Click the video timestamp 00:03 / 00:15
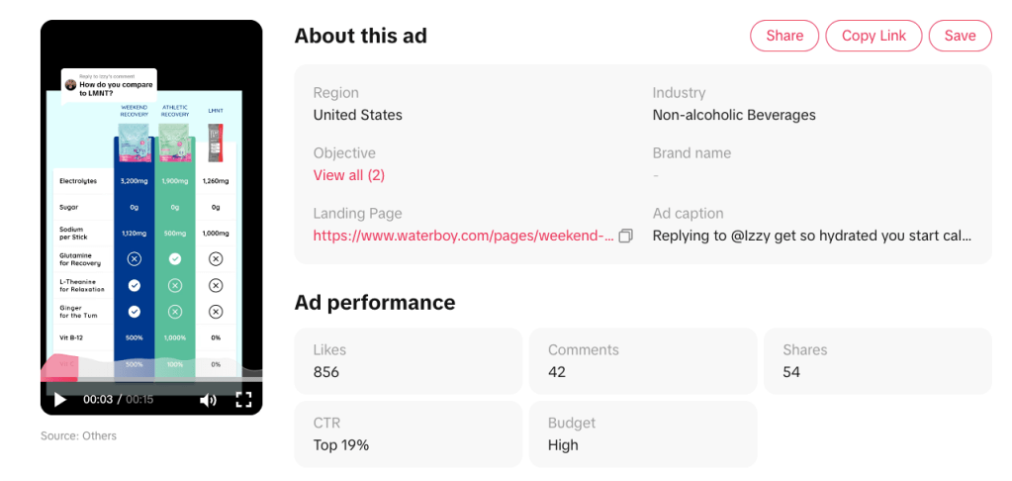This screenshot has width=1012, height=481. [118, 400]
